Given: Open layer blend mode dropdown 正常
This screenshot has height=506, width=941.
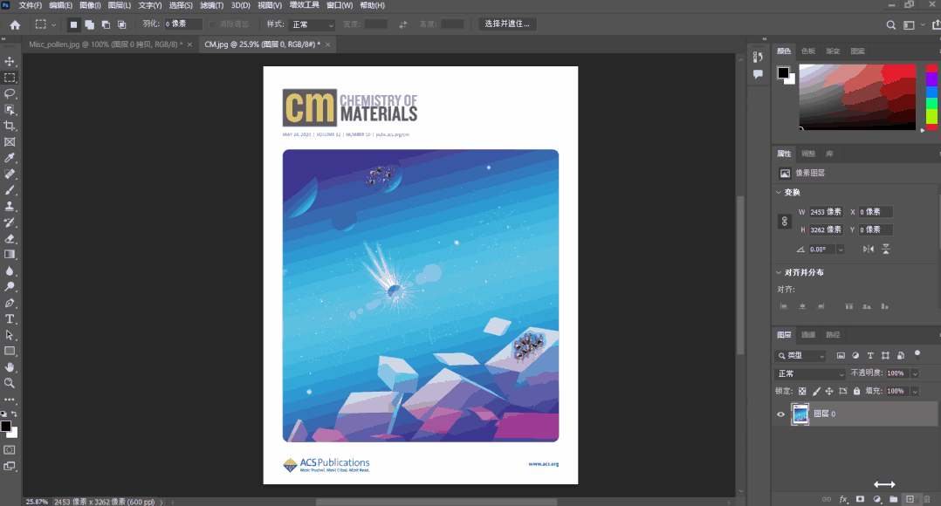Looking at the screenshot, I should pos(810,373).
